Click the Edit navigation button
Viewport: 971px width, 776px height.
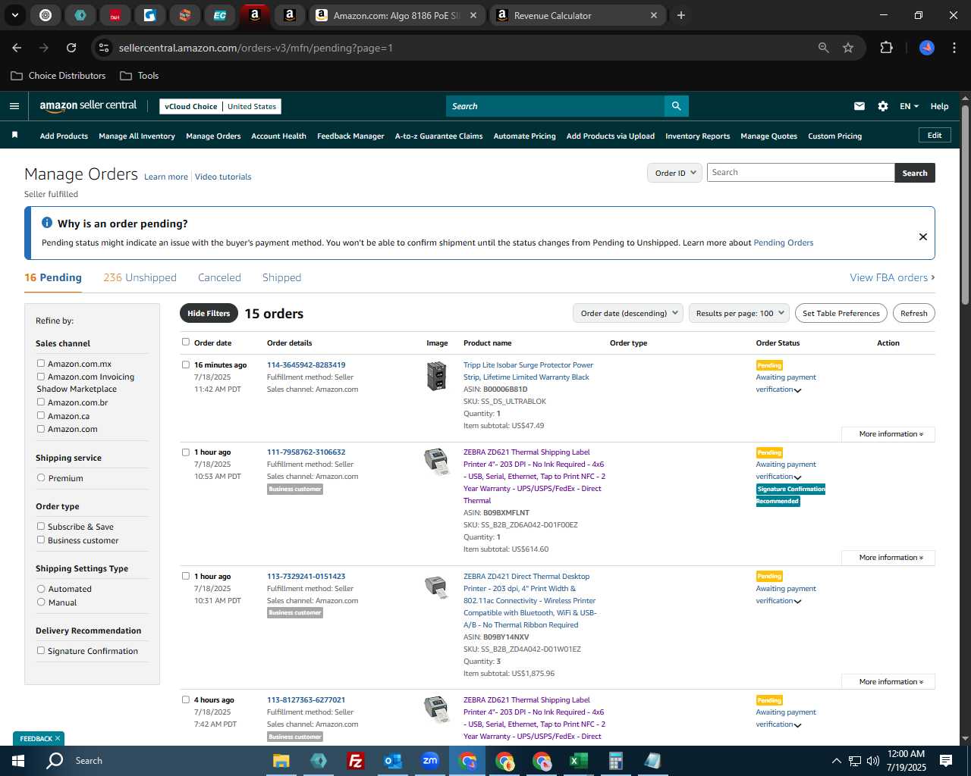click(x=935, y=135)
